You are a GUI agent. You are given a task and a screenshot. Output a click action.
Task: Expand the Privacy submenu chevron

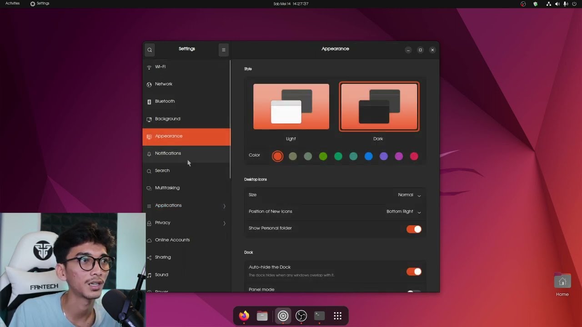point(224,223)
